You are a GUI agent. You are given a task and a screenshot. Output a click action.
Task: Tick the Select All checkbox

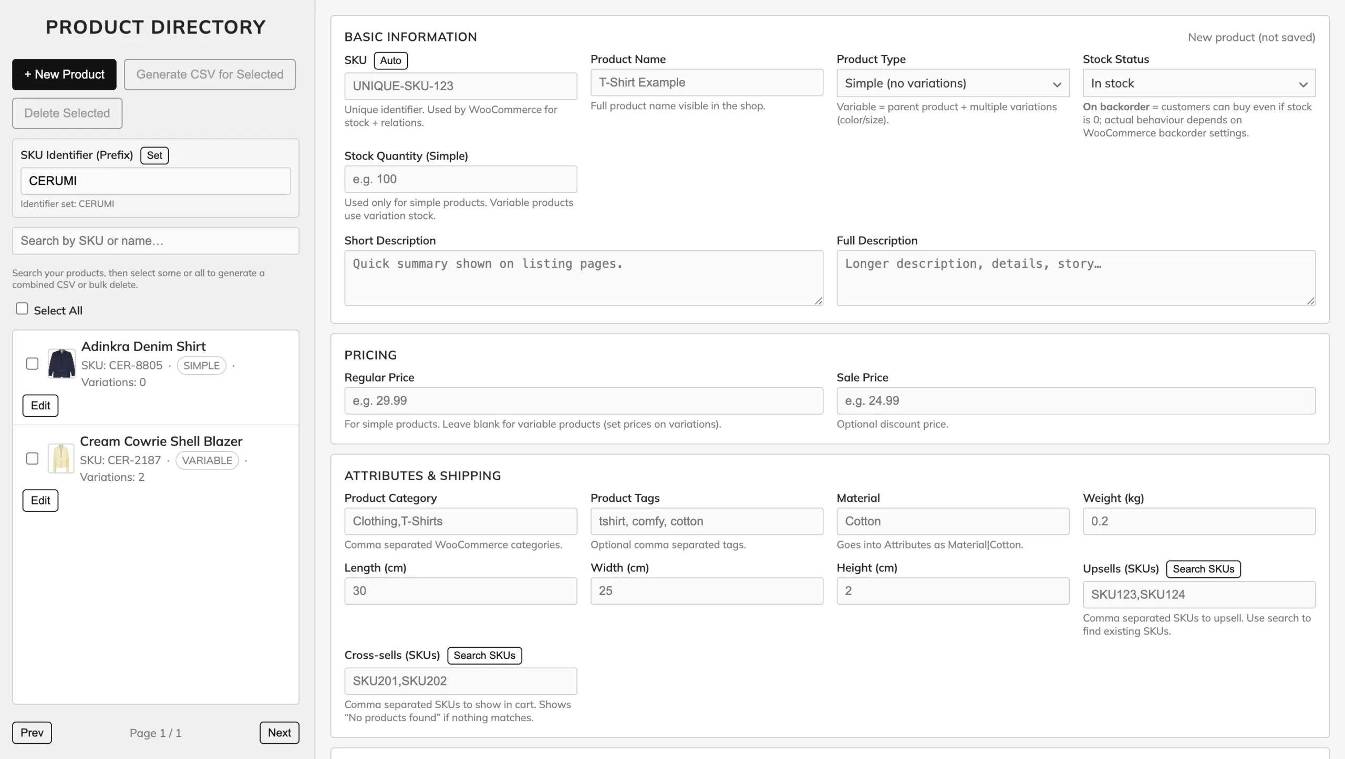22,309
